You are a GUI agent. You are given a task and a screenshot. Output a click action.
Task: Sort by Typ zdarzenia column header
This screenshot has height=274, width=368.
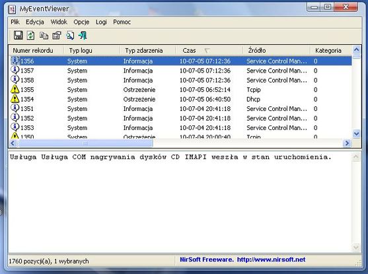click(147, 50)
